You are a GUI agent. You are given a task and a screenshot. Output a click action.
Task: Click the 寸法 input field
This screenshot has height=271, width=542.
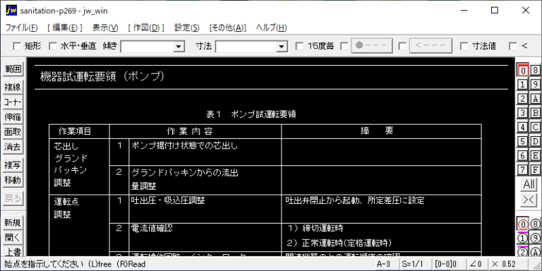click(246, 47)
